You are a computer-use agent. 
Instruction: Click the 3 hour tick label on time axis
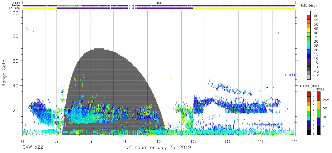[57, 141]
